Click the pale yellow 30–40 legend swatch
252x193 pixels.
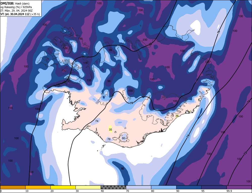[88, 187]
